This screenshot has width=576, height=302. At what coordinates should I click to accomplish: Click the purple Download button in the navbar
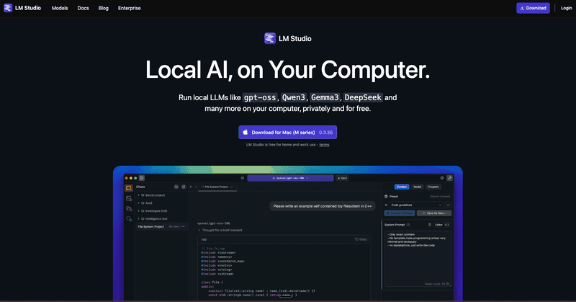click(x=533, y=8)
